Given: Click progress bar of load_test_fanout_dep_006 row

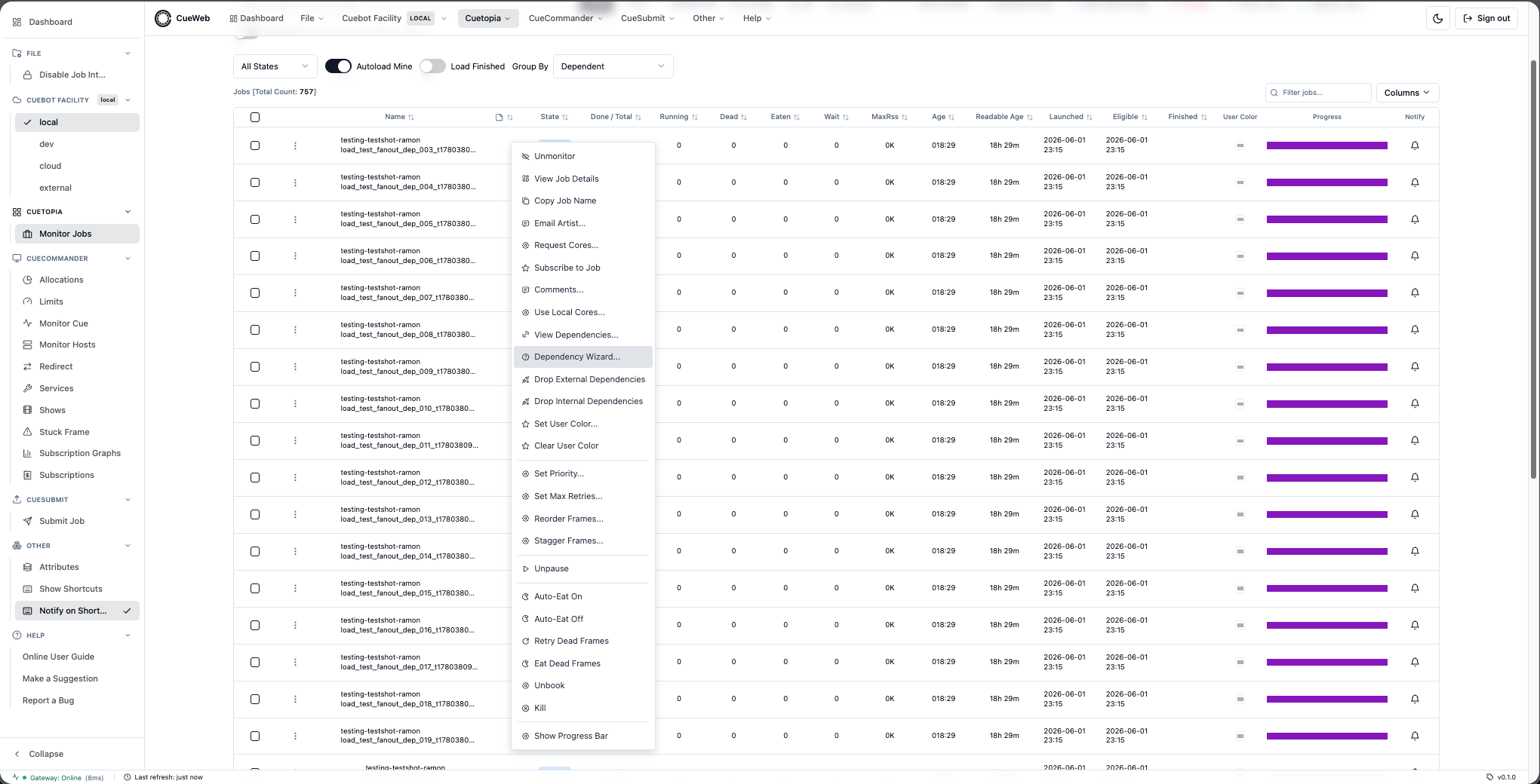Looking at the screenshot, I should [1326, 256].
